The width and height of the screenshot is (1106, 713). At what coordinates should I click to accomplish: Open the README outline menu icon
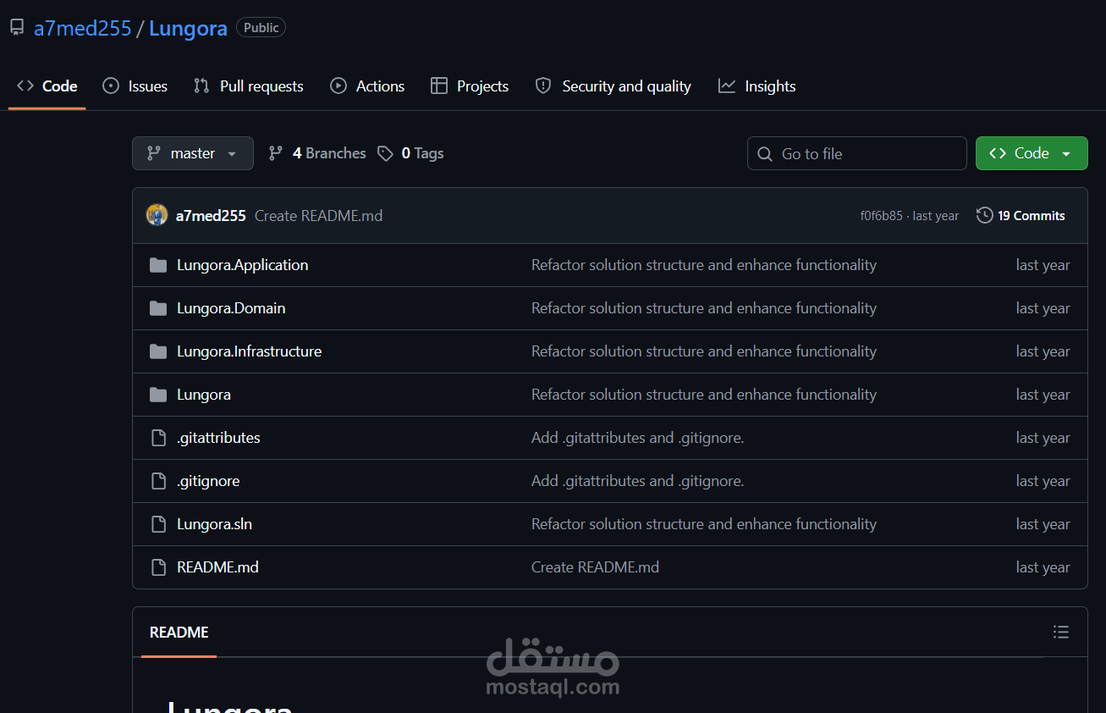tap(1061, 632)
